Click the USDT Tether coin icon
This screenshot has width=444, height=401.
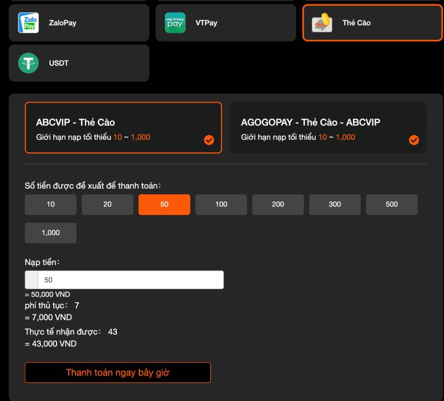28,63
